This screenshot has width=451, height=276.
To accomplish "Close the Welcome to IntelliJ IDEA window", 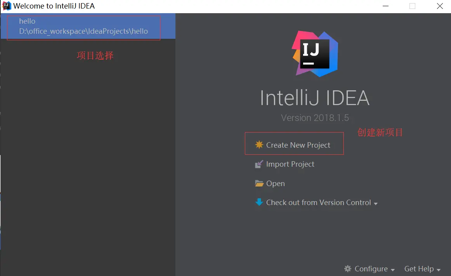I will (439, 6).
